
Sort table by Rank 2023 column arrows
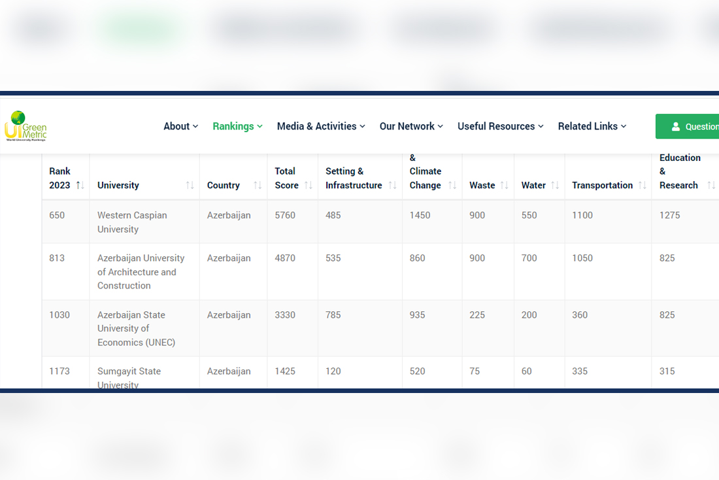(x=80, y=186)
